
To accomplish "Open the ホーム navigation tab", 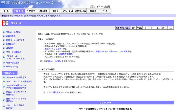I will (6, 11).
